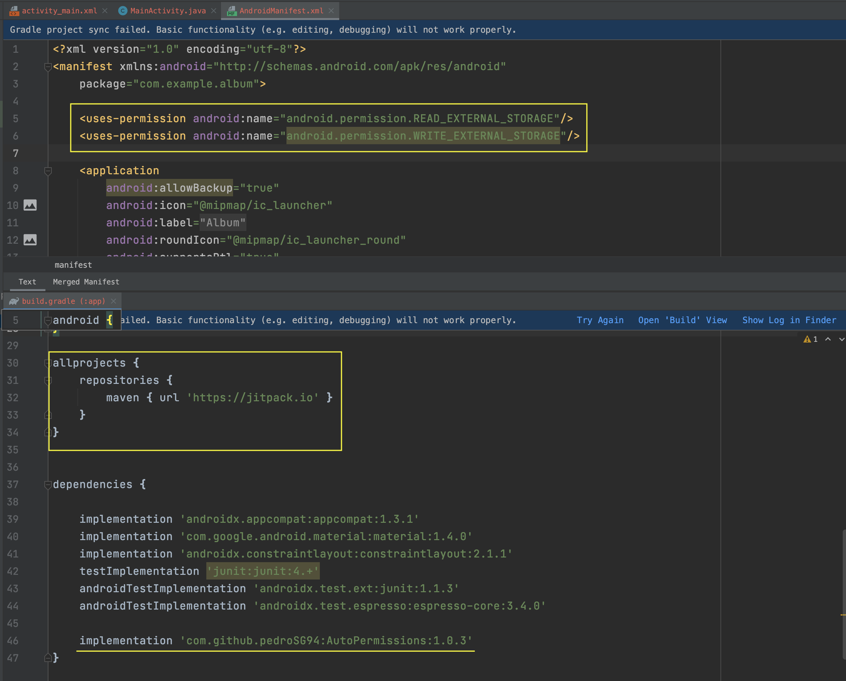Close the AndroidManifest.xml tab
This screenshot has width=846, height=681.
[x=331, y=11]
